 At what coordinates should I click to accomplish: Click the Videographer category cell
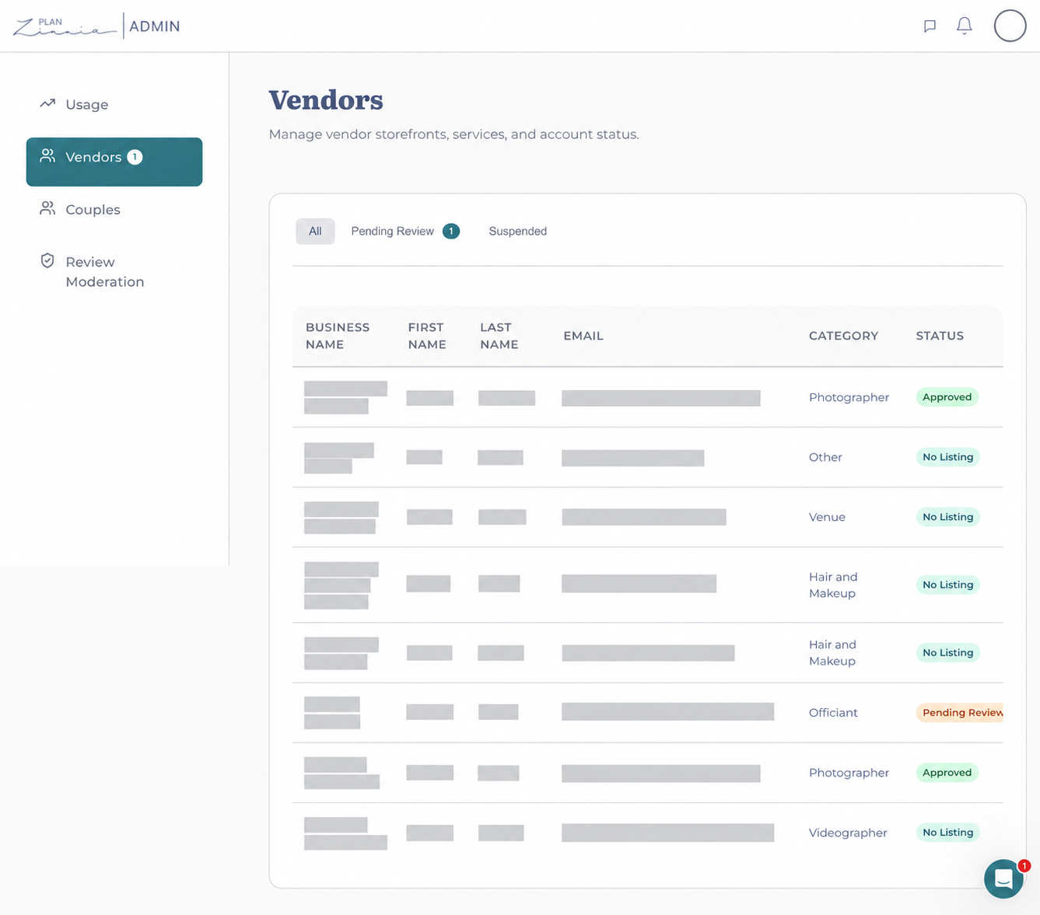coord(848,833)
